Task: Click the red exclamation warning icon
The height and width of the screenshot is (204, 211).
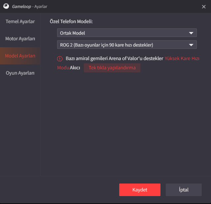Action: (60, 59)
